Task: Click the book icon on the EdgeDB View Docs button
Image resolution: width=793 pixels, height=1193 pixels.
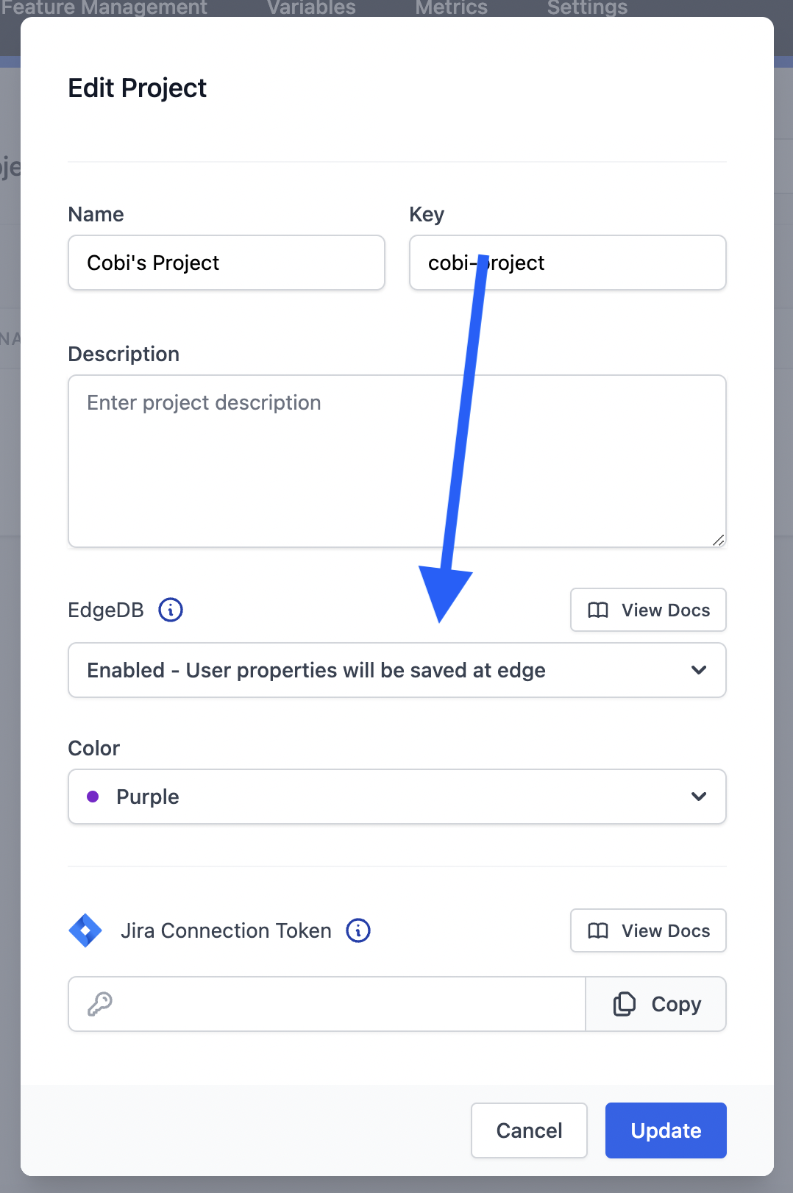Action: pyautogui.click(x=597, y=610)
